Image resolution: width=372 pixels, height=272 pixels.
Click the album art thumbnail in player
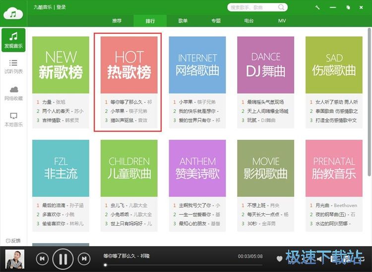15,259
